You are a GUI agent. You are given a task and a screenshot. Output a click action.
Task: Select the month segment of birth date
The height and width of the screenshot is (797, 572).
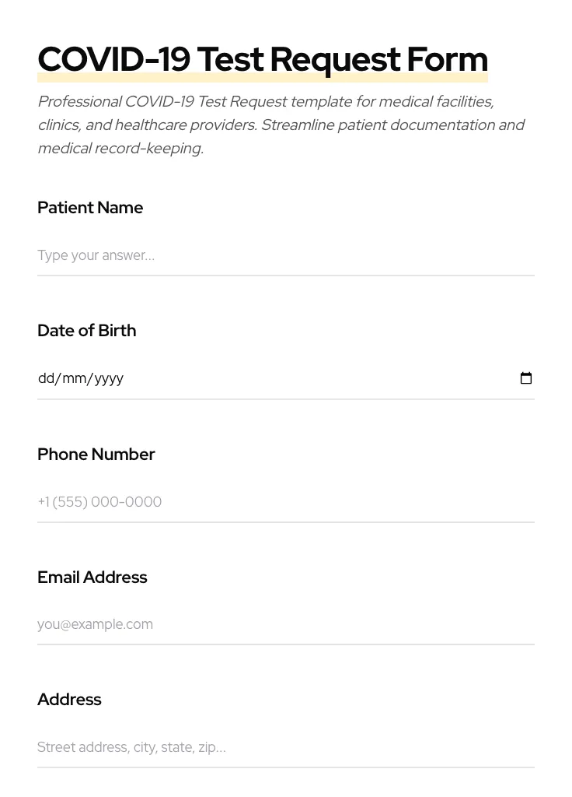[74, 378]
